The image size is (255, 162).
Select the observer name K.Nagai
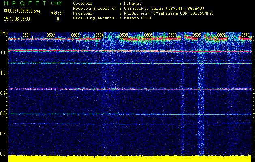[x=131, y=3]
